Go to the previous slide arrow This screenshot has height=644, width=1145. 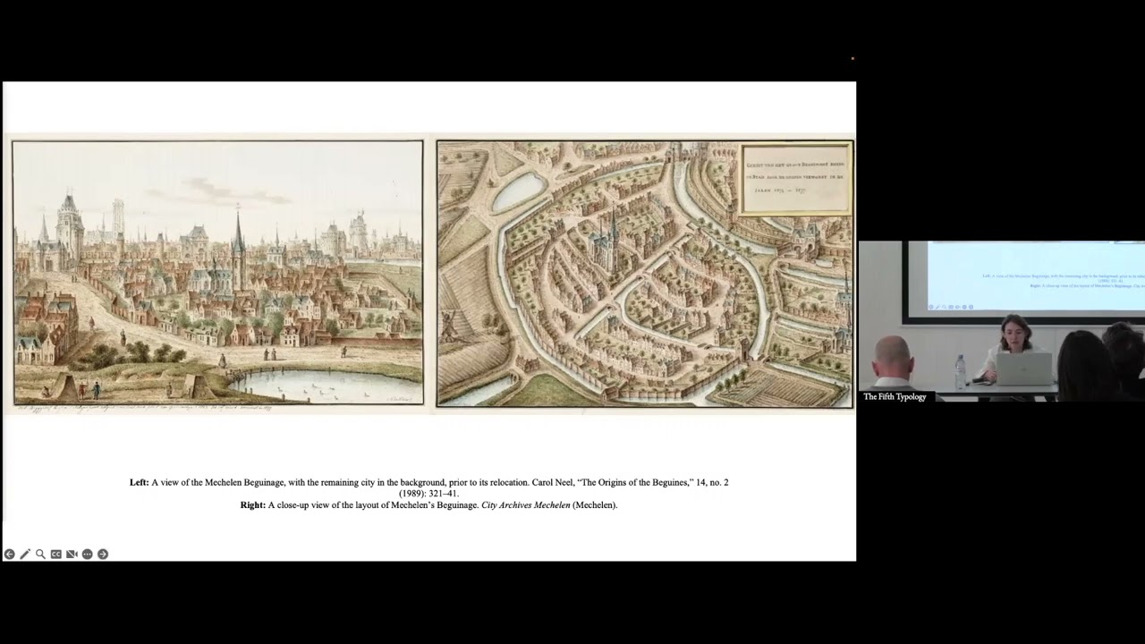click(x=9, y=555)
